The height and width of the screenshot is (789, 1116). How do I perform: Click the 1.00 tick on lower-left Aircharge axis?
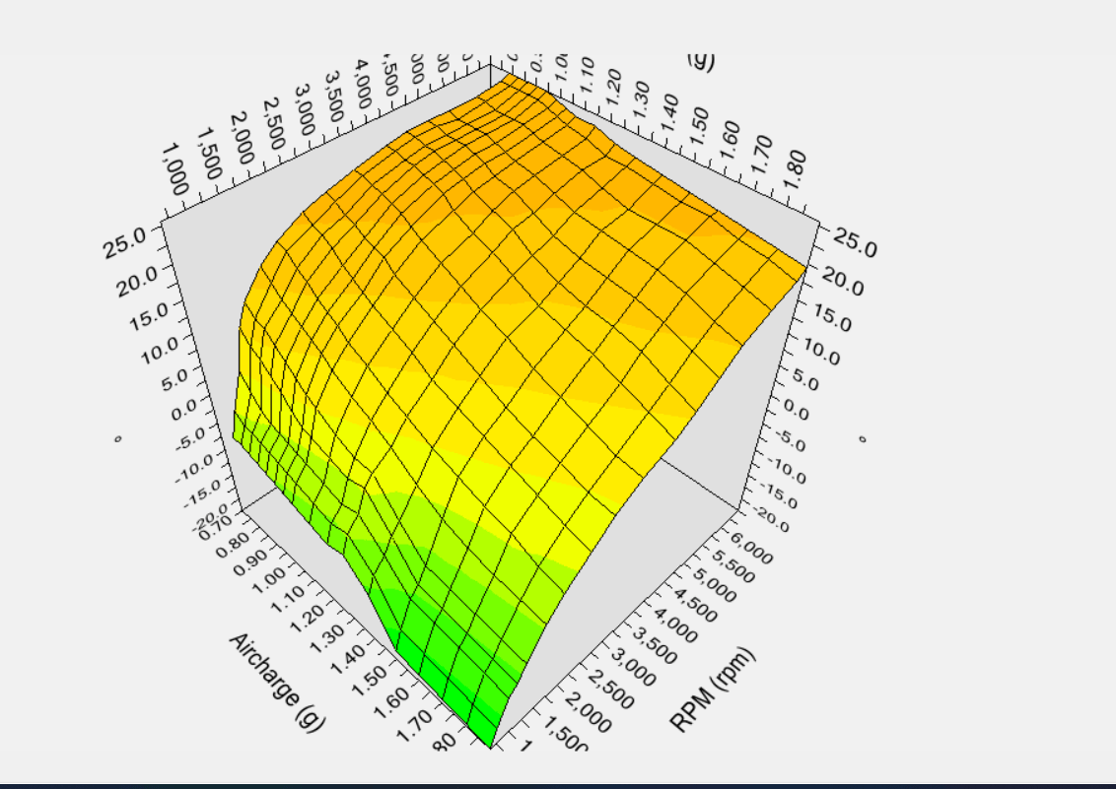click(x=270, y=581)
